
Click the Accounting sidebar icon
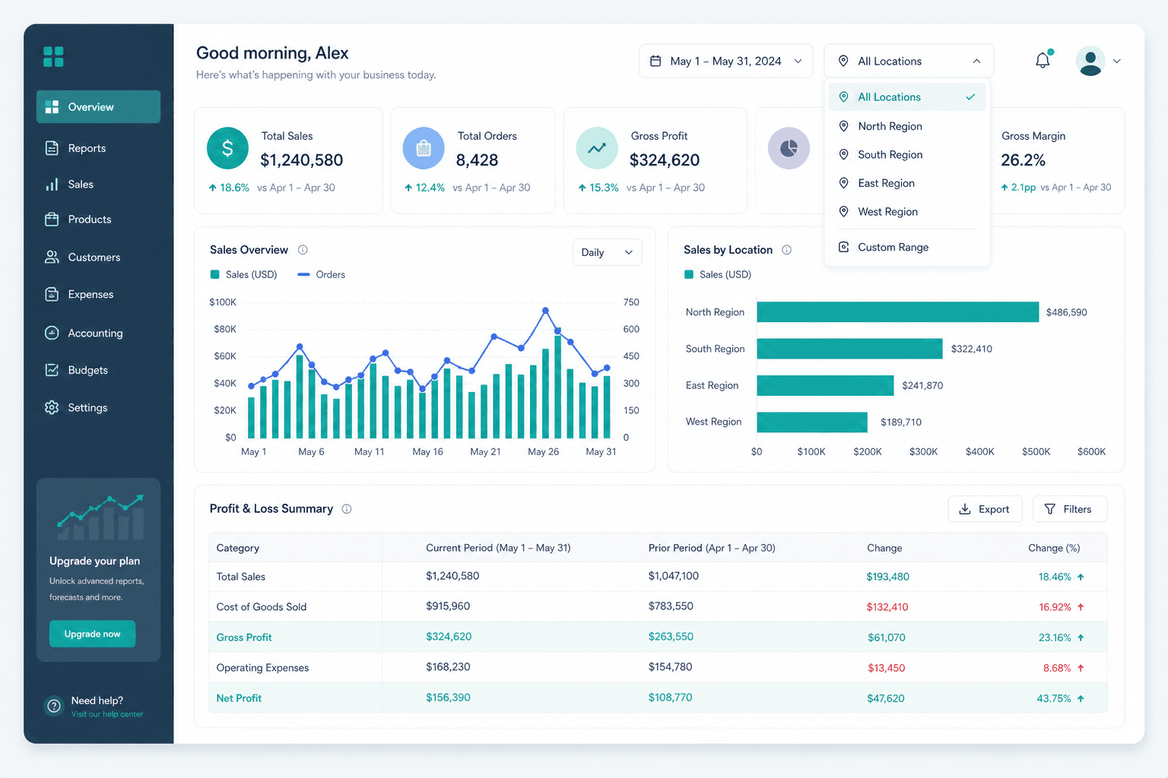coord(52,333)
